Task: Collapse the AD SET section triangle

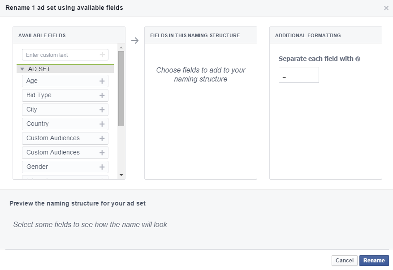Action: tap(22, 69)
